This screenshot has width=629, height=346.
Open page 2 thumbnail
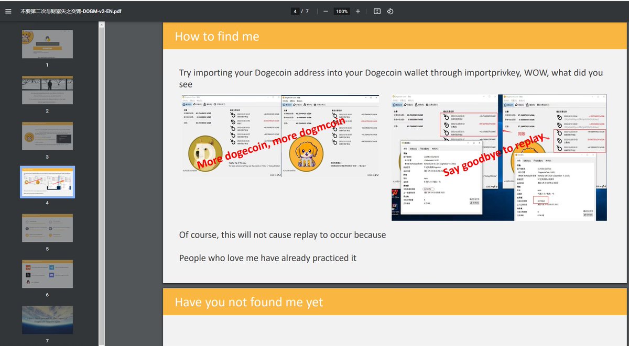pos(47,90)
